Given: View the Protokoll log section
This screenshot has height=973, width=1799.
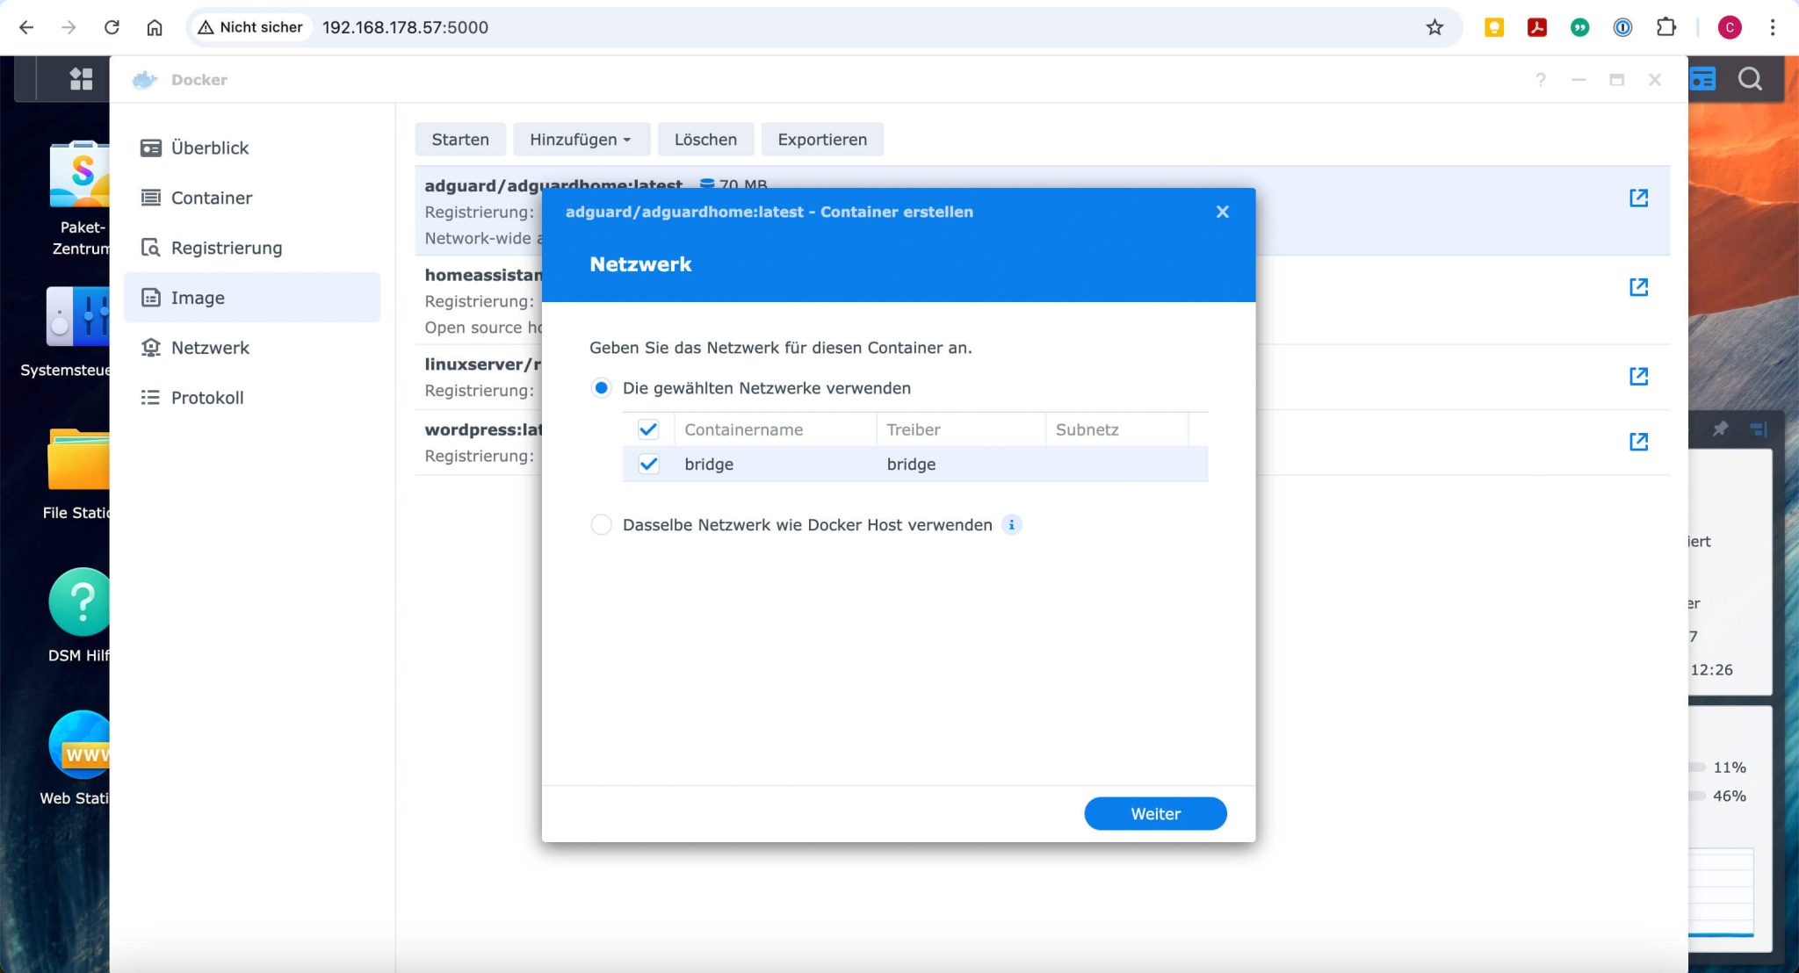Looking at the screenshot, I should coord(207,397).
